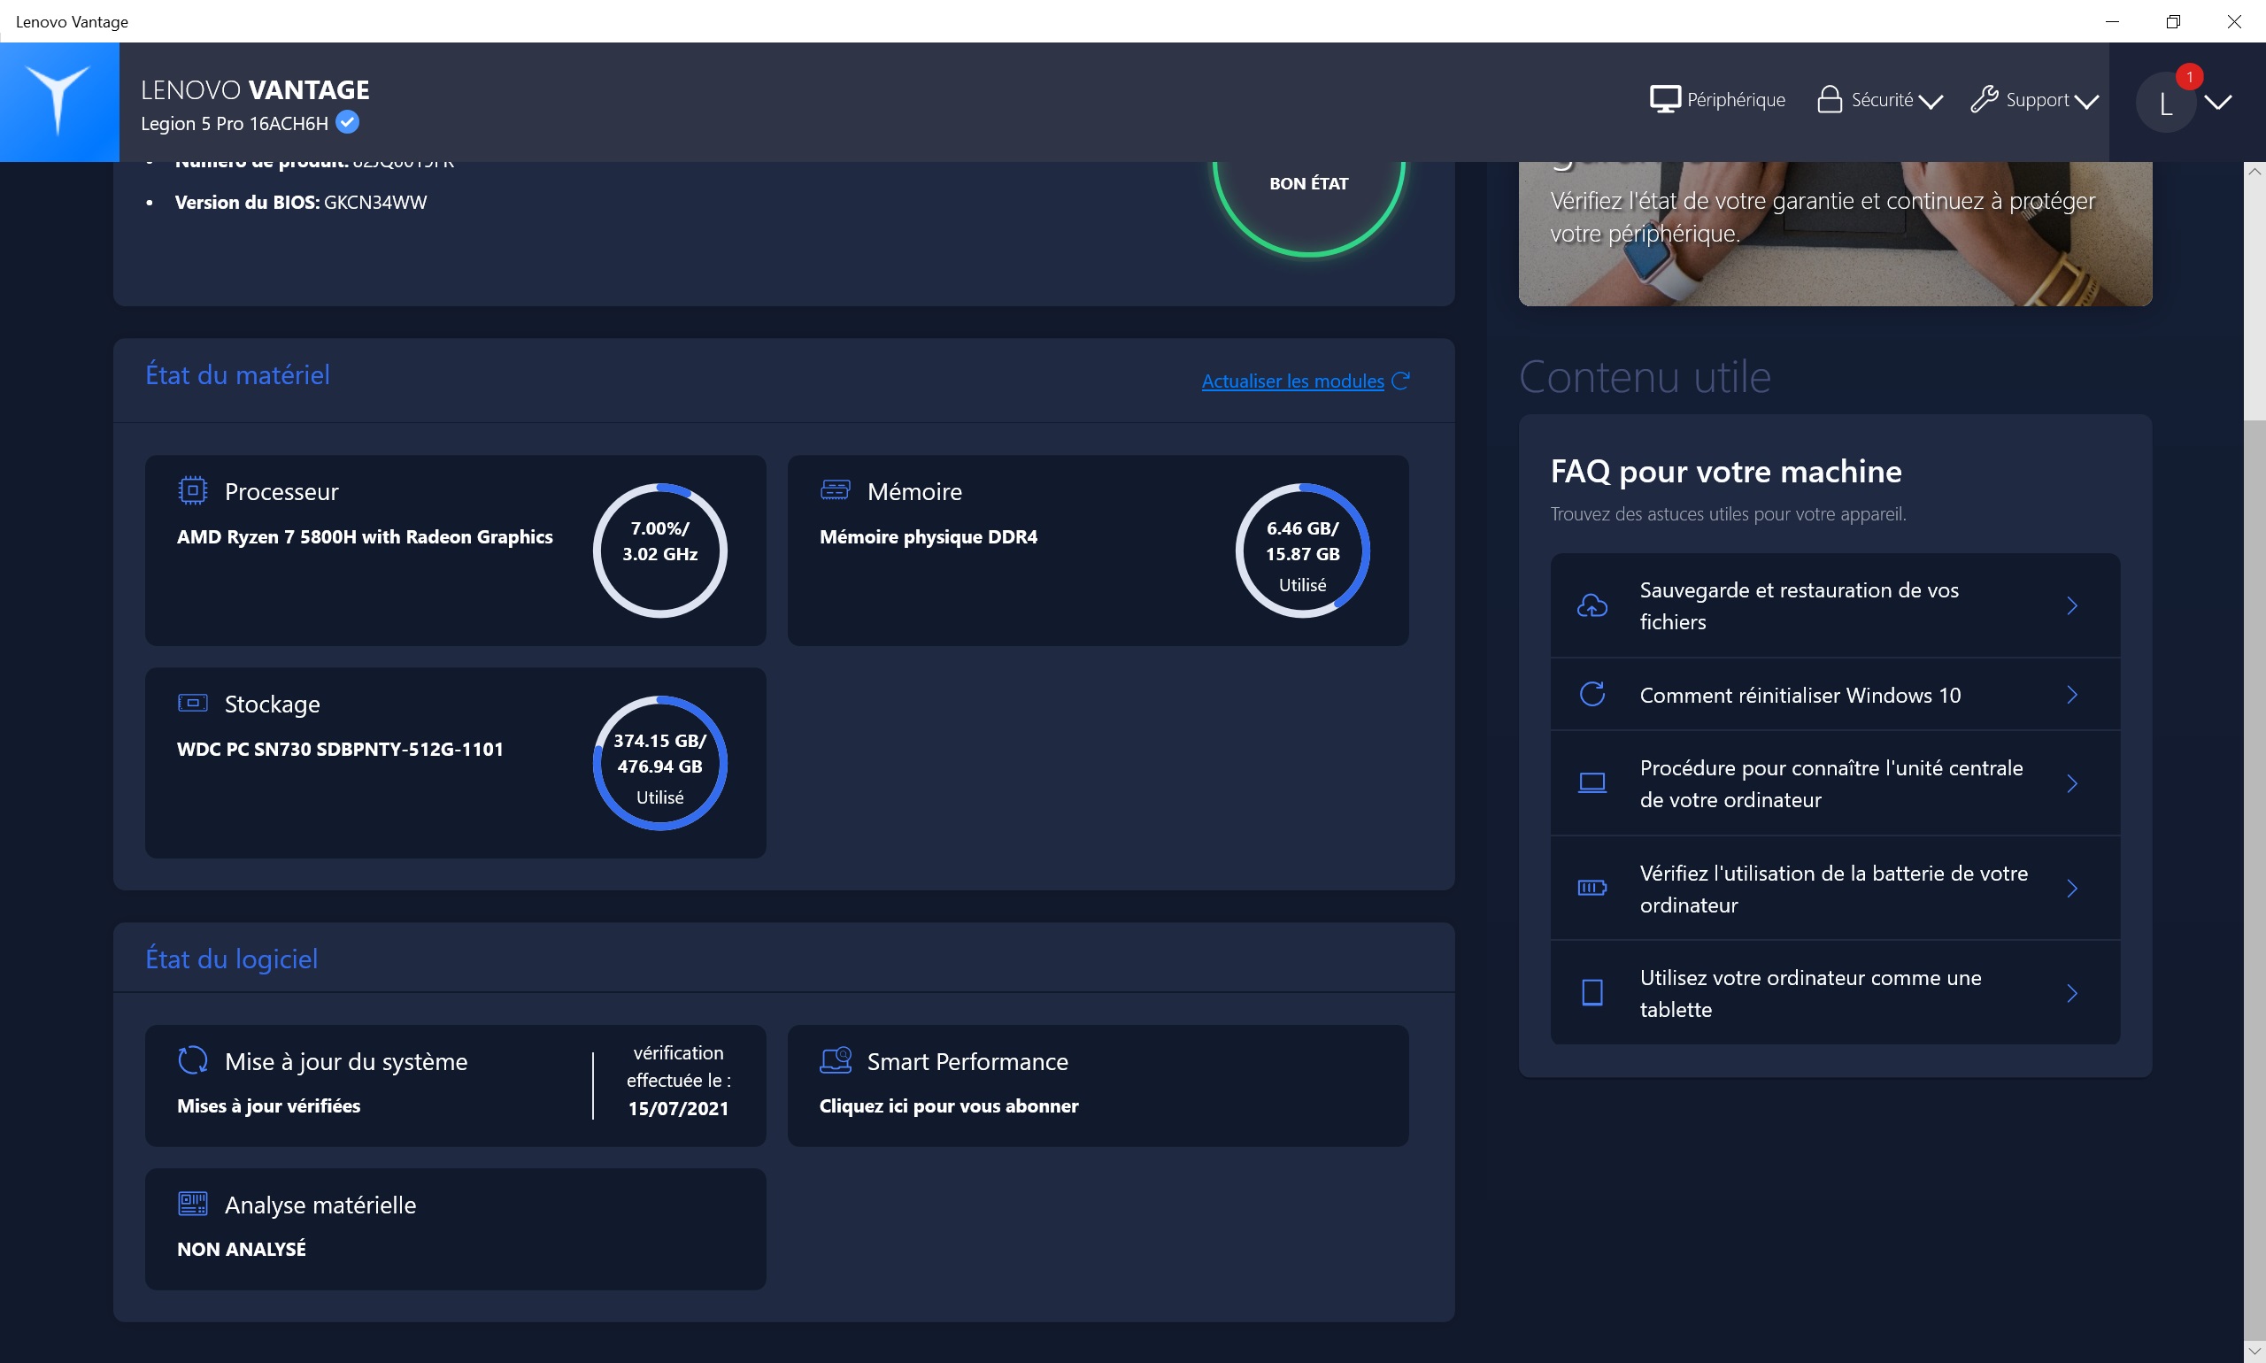Click the storage usage gauge 374.15 GB
The height and width of the screenshot is (1363, 2266).
click(x=659, y=762)
